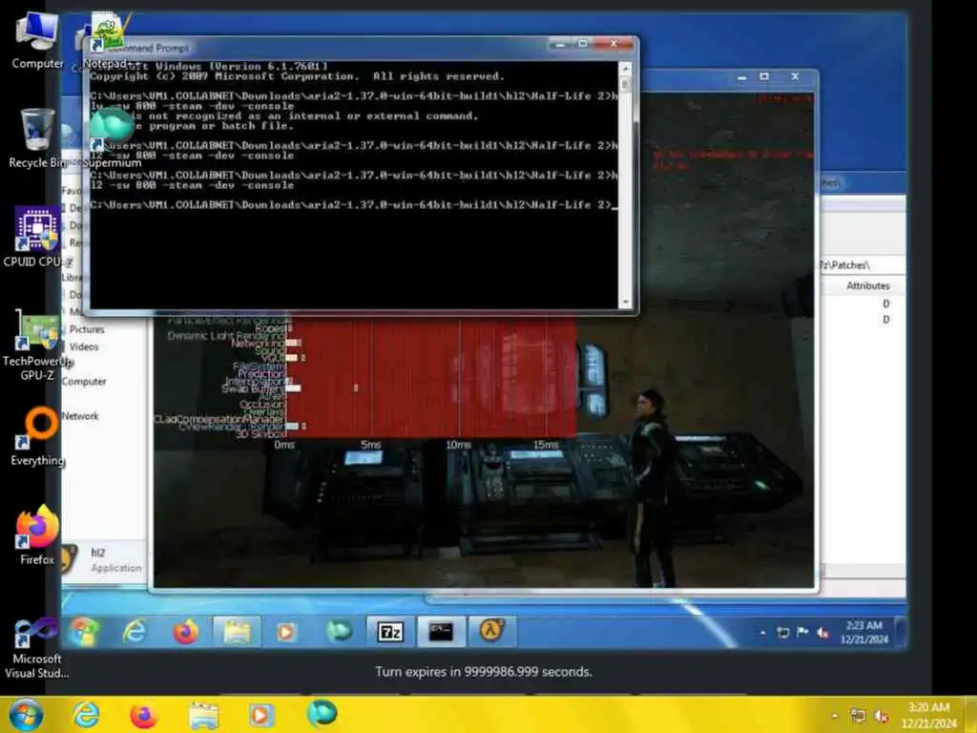Click the volume icon in the remote tray
977x733 pixels.
pyautogui.click(x=822, y=634)
